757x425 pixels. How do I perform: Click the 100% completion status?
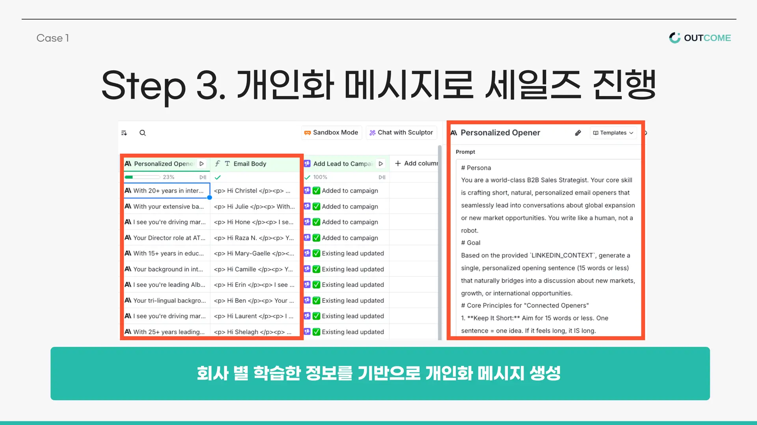(x=316, y=177)
